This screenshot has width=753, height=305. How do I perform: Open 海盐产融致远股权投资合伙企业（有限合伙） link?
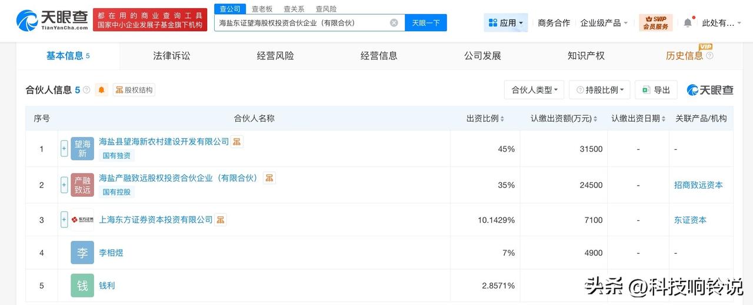179,177
